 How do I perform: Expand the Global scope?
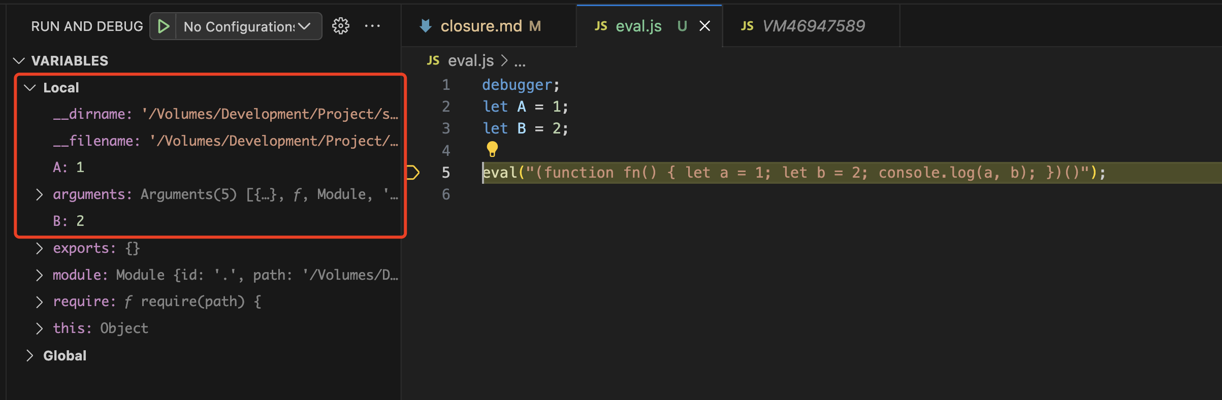pos(30,356)
